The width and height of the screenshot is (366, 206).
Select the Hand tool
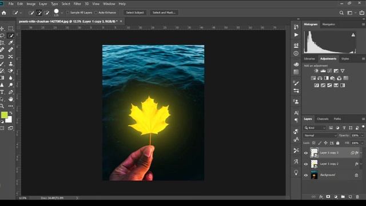pos(11,99)
